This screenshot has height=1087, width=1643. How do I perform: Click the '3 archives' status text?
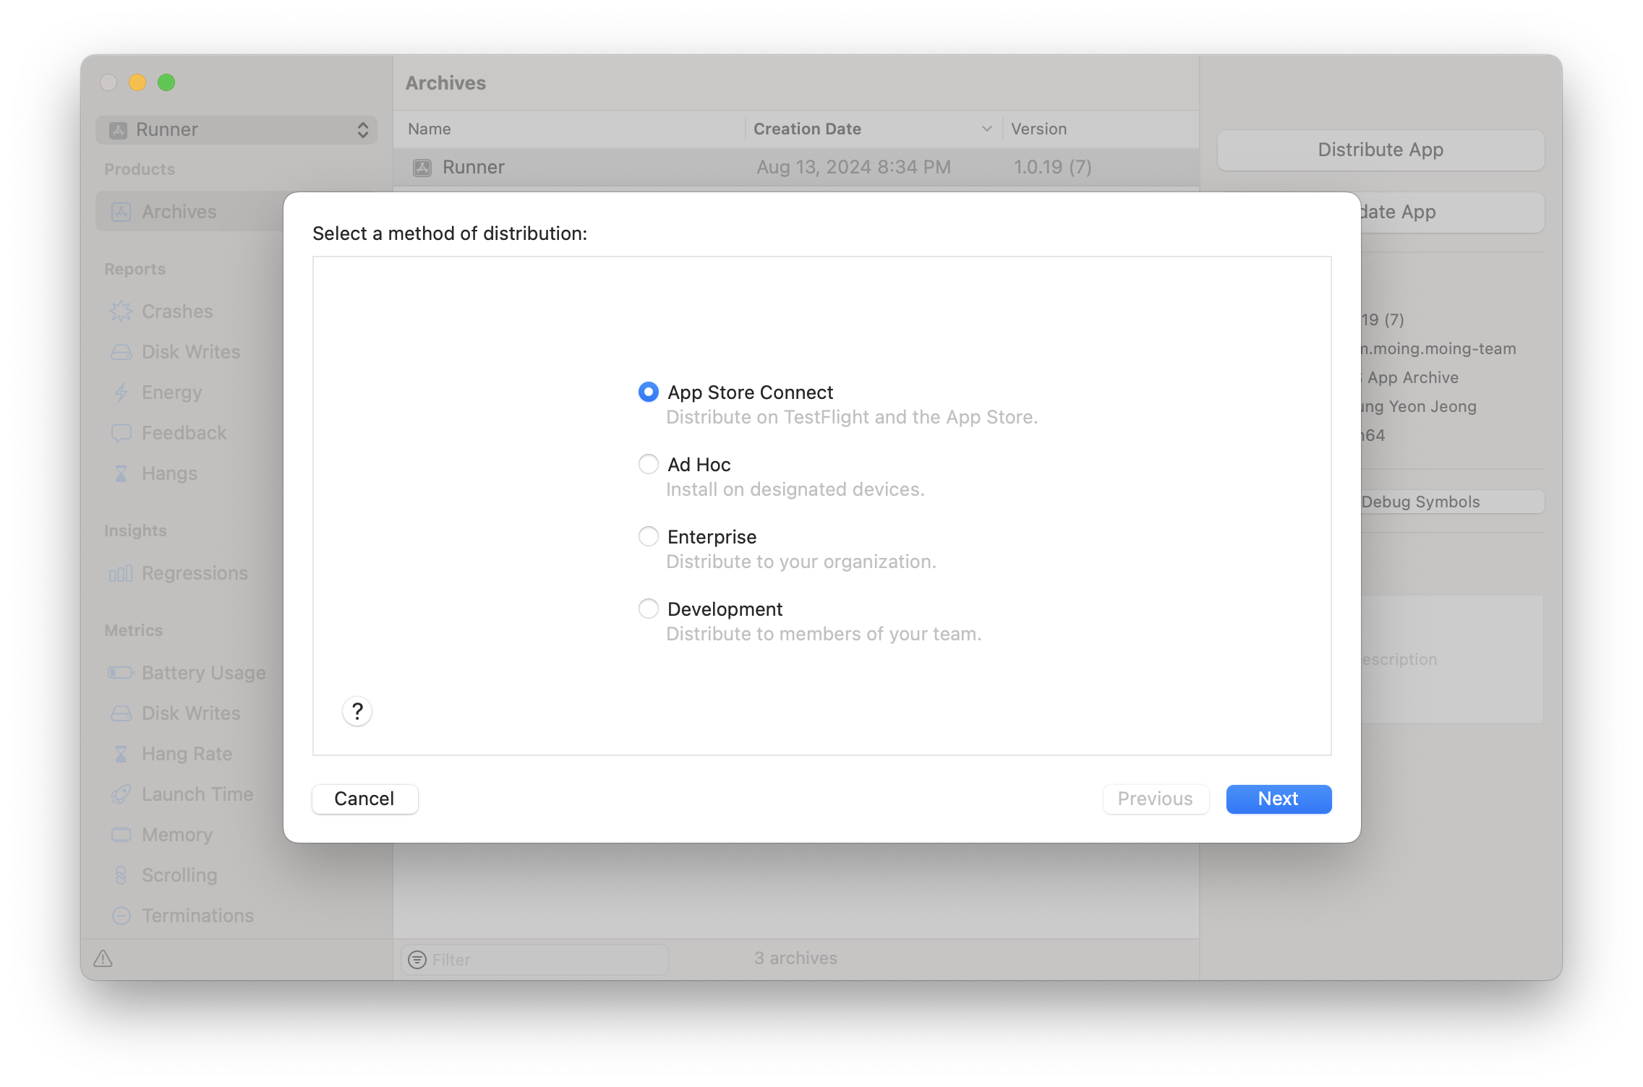pyautogui.click(x=795, y=958)
